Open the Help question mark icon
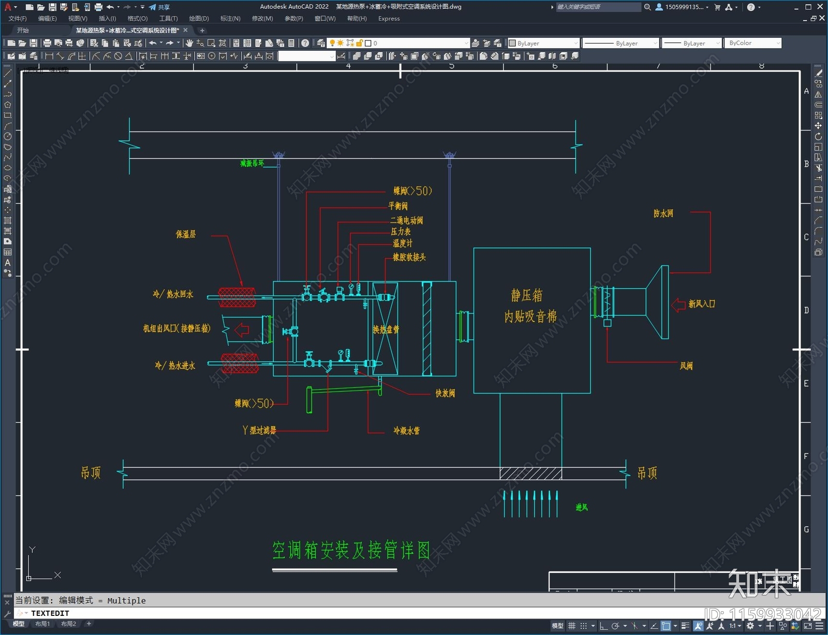 coord(305,43)
